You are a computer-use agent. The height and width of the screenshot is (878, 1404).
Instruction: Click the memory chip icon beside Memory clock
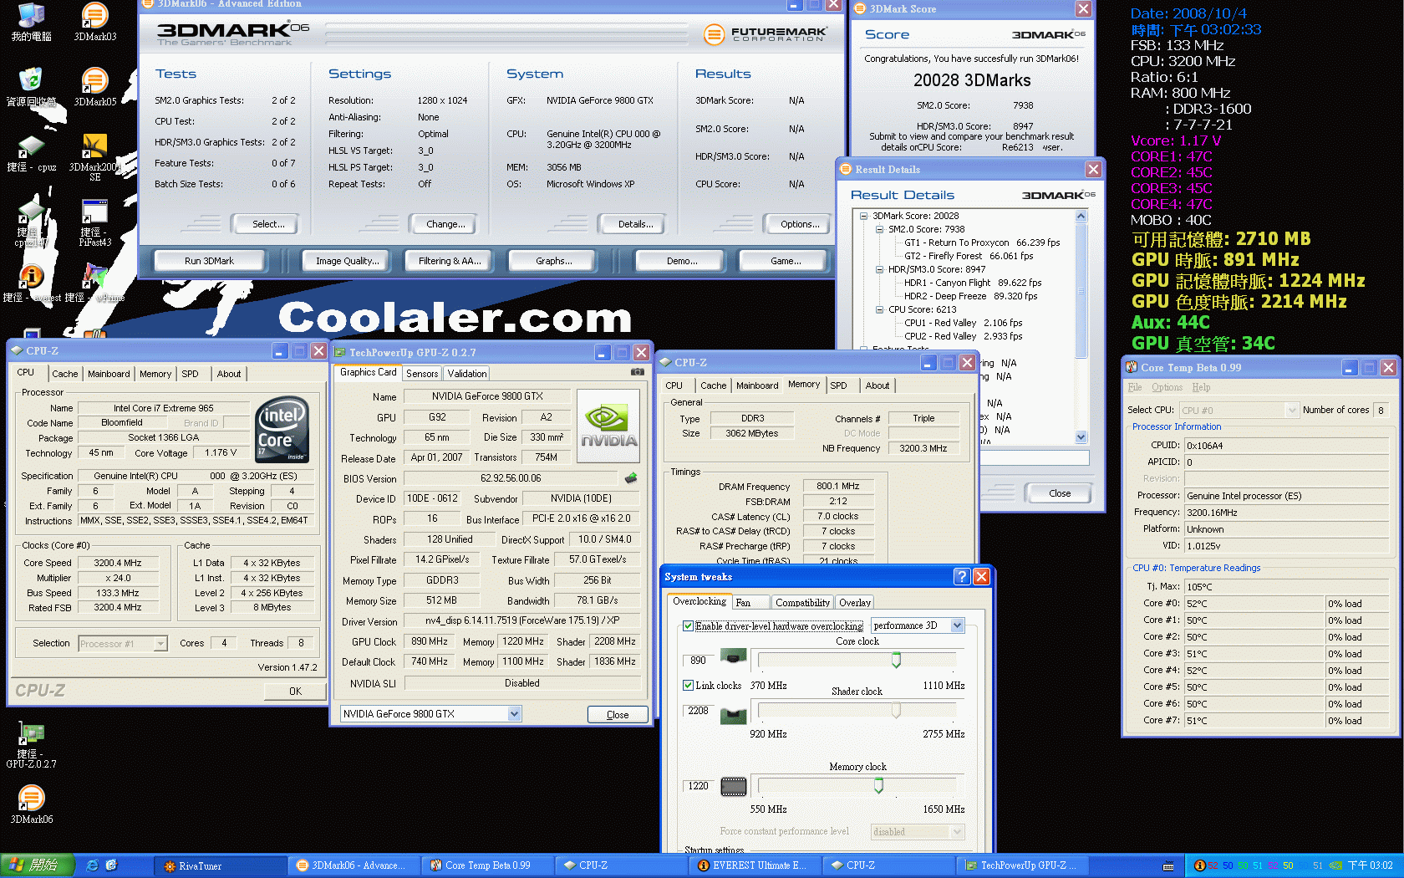(x=733, y=786)
